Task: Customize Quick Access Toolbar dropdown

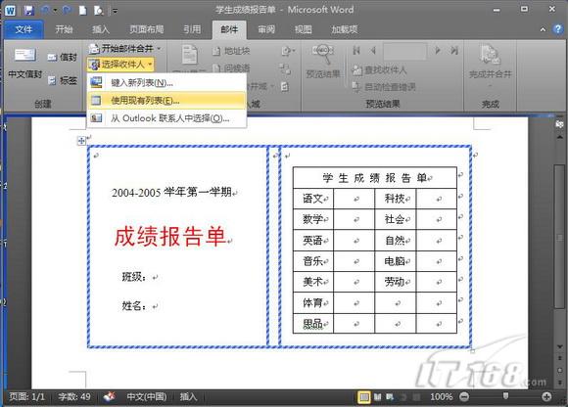Action: coord(115,11)
